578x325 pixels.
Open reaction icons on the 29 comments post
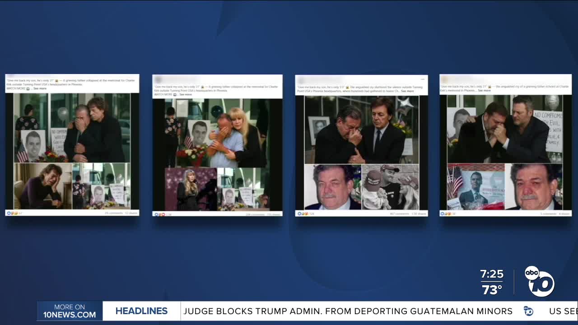12,213
